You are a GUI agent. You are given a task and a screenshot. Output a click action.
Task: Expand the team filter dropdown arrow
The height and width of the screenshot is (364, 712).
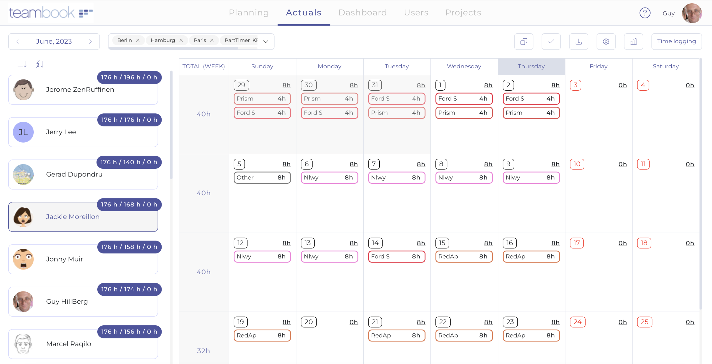266,42
